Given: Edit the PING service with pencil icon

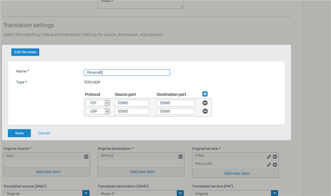Looking at the screenshot, I should [269, 157].
